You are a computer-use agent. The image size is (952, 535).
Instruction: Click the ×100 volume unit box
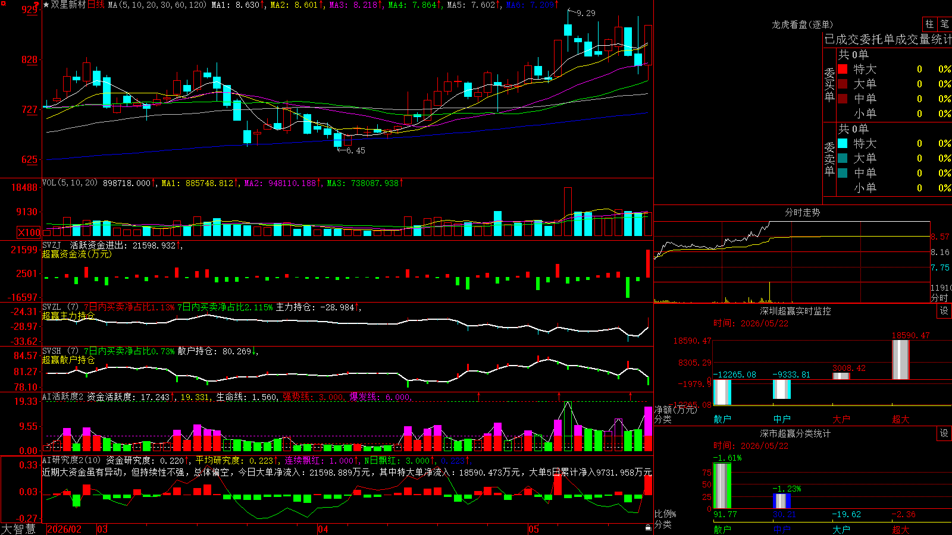click(29, 232)
